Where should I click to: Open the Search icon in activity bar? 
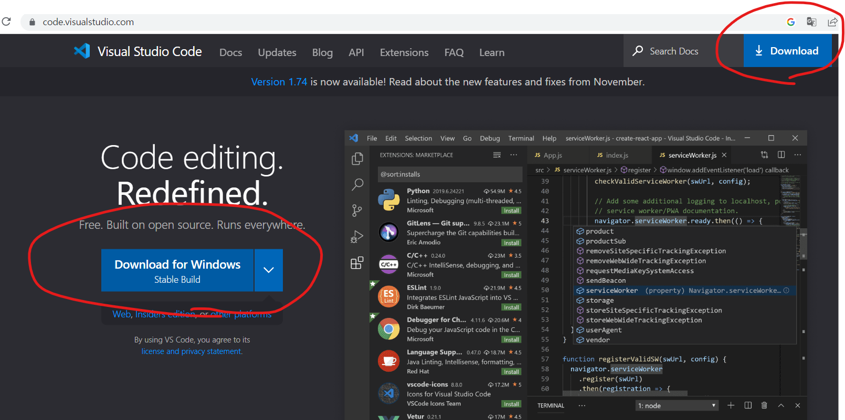point(357,184)
